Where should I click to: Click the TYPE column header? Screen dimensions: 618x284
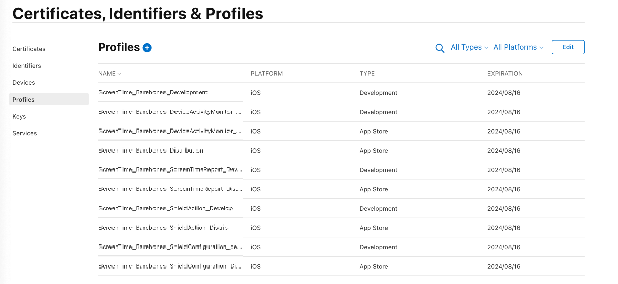[367, 74]
